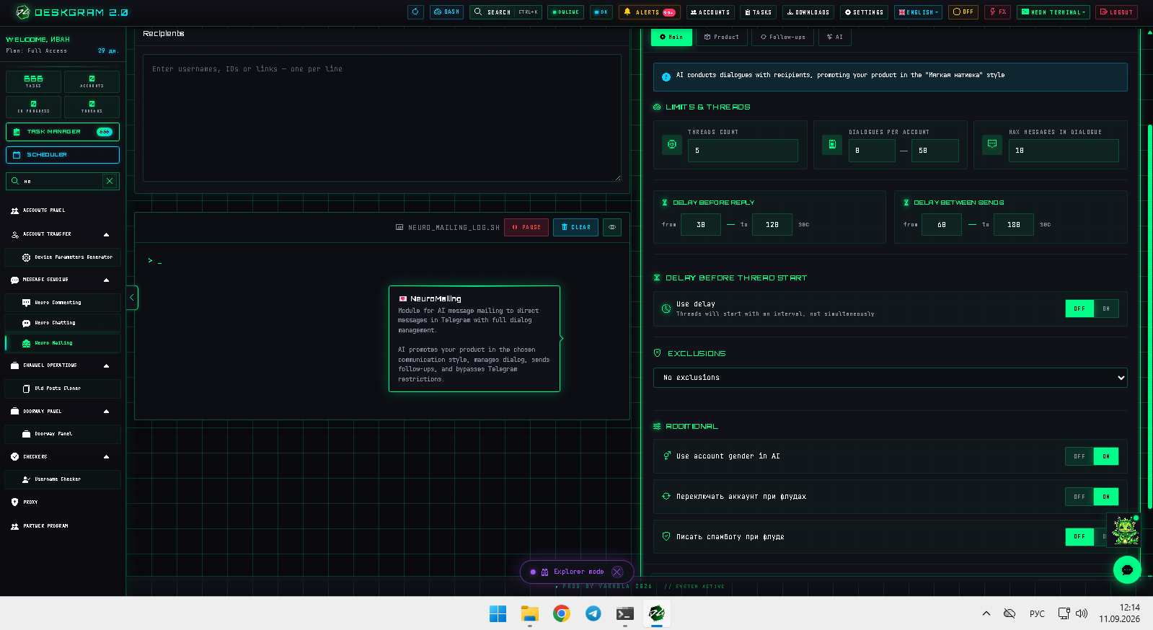Open Telegram from the taskbar
Screen dimensions: 1153x630
coord(593,613)
